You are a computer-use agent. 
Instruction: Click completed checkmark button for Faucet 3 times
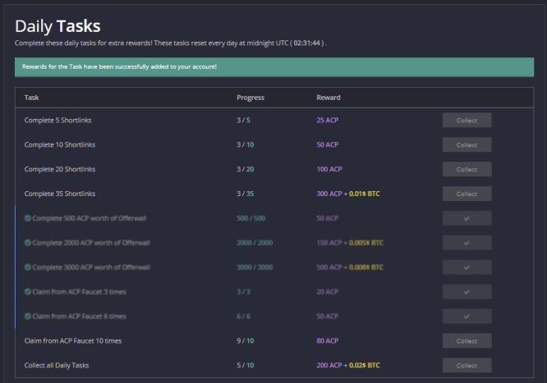[467, 292]
